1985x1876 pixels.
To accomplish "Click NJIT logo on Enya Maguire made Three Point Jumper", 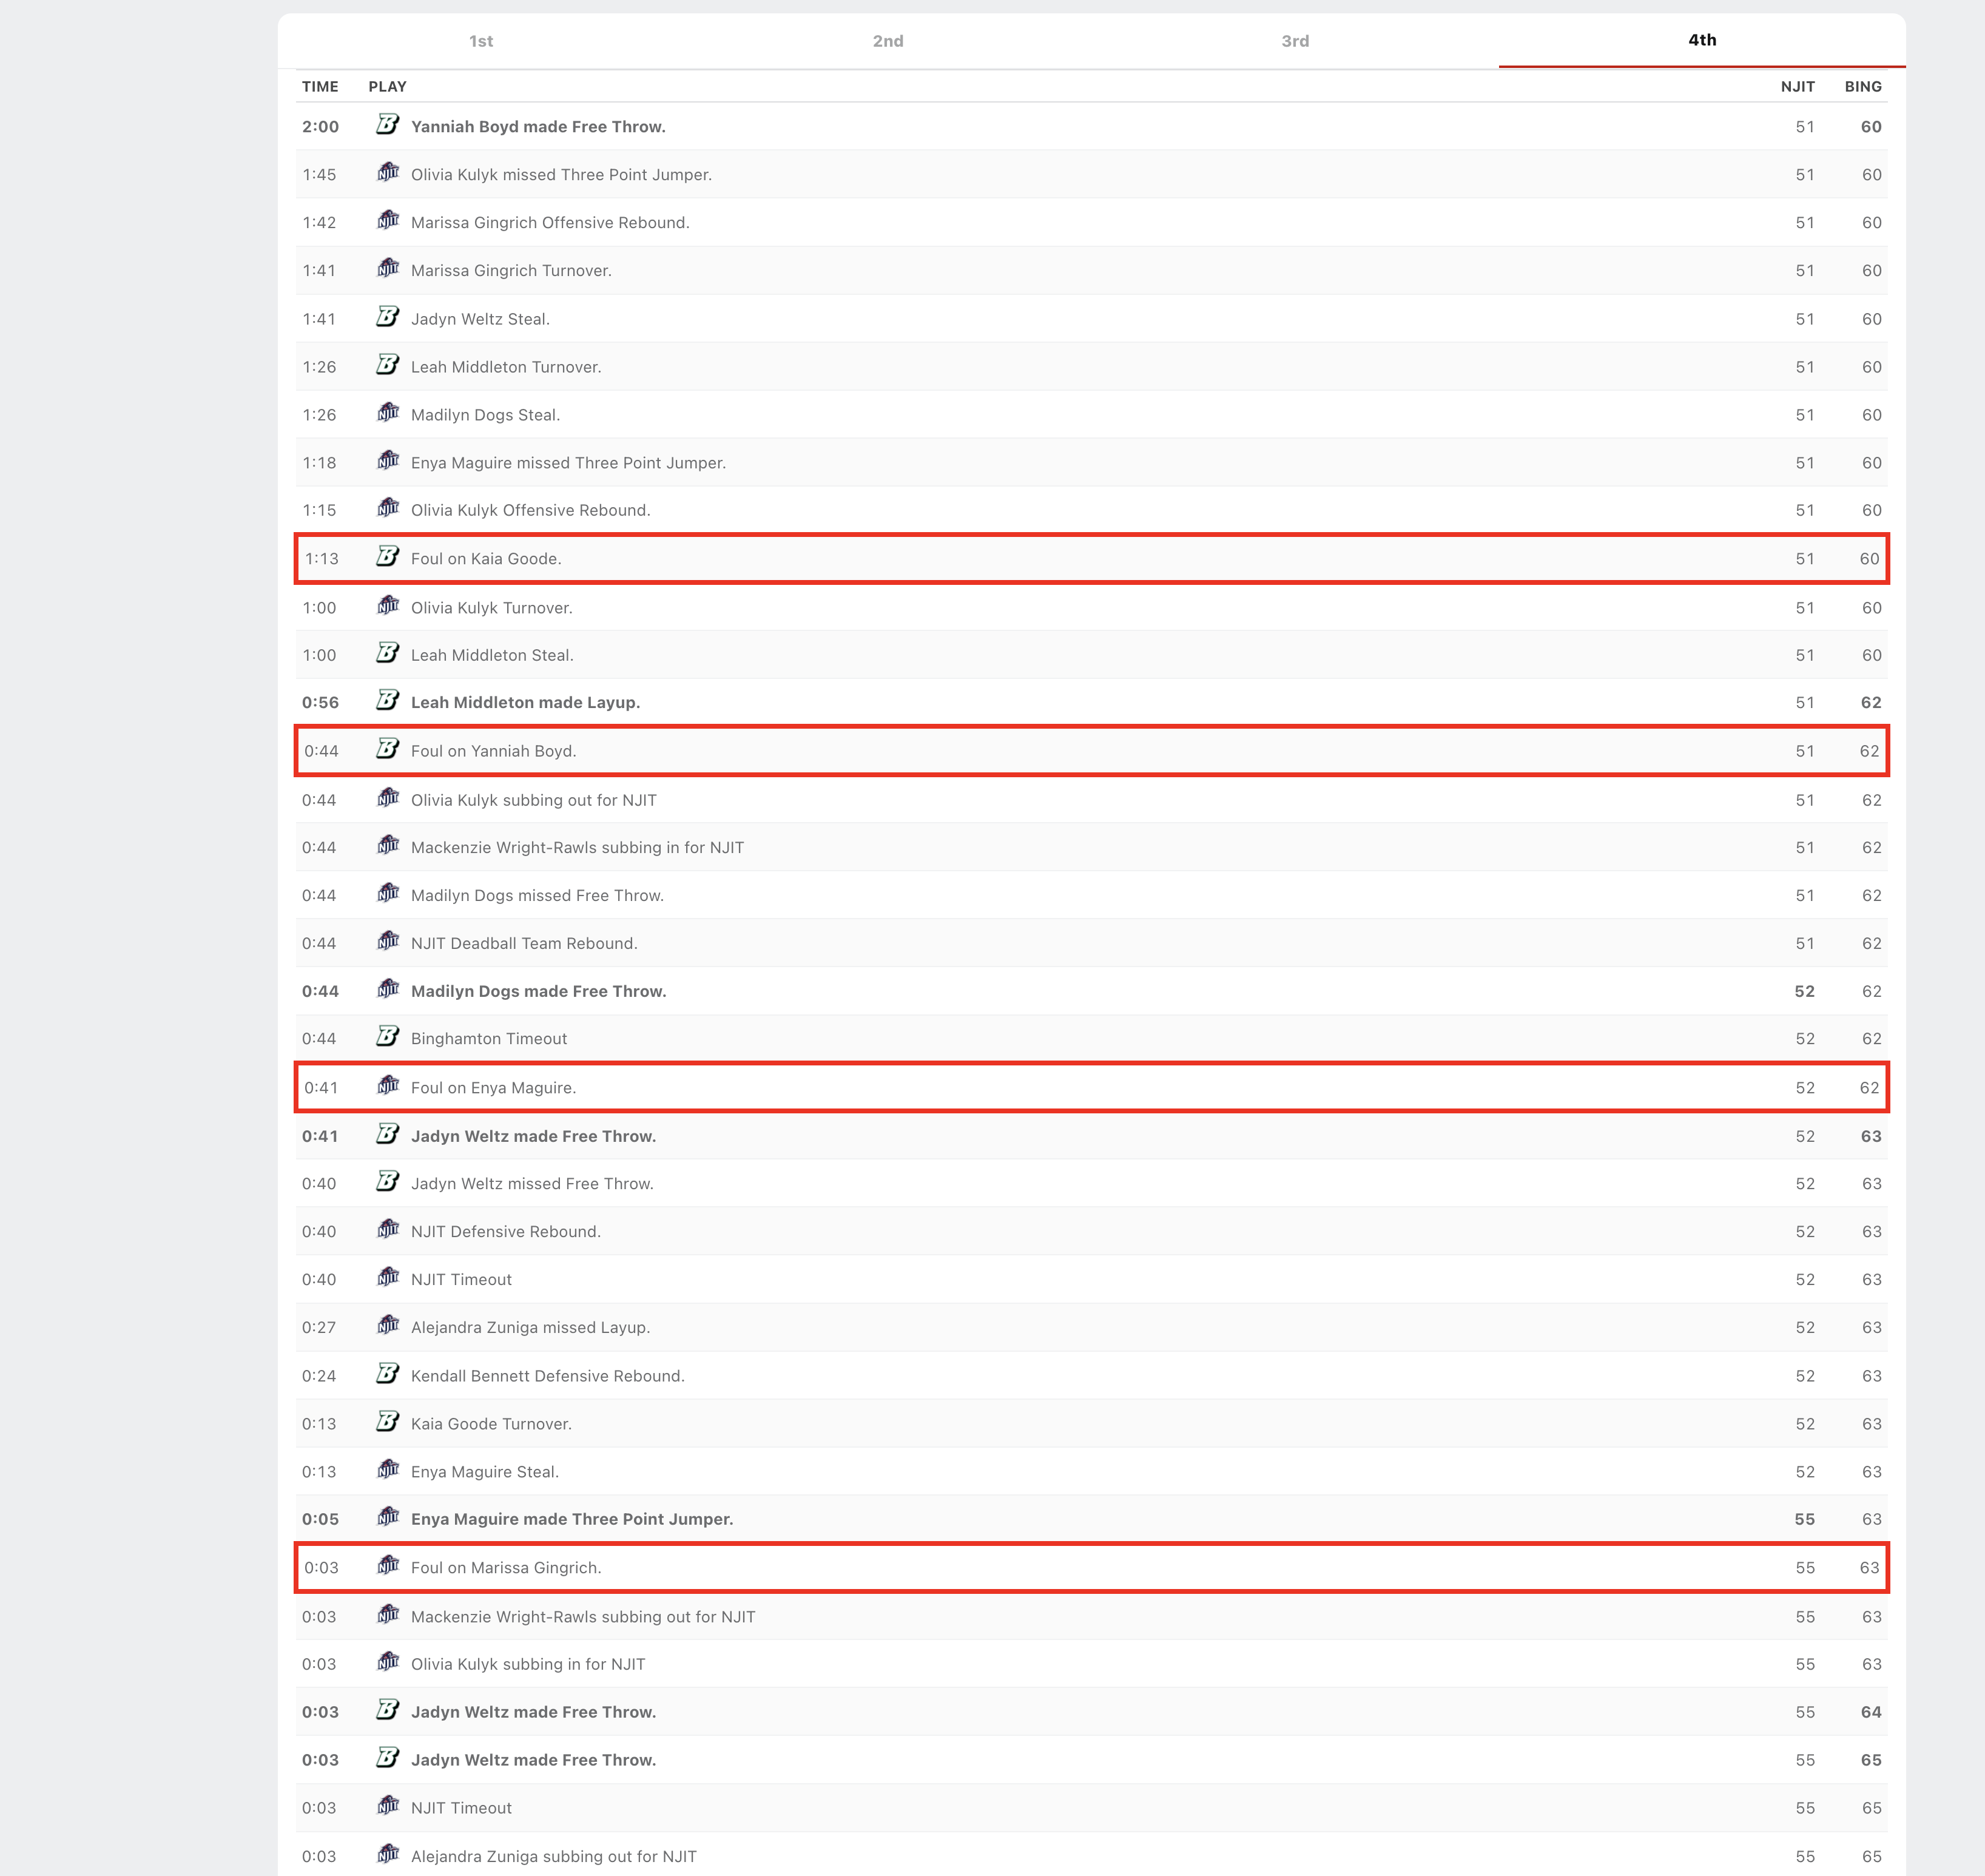I will [x=388, y=1517].
